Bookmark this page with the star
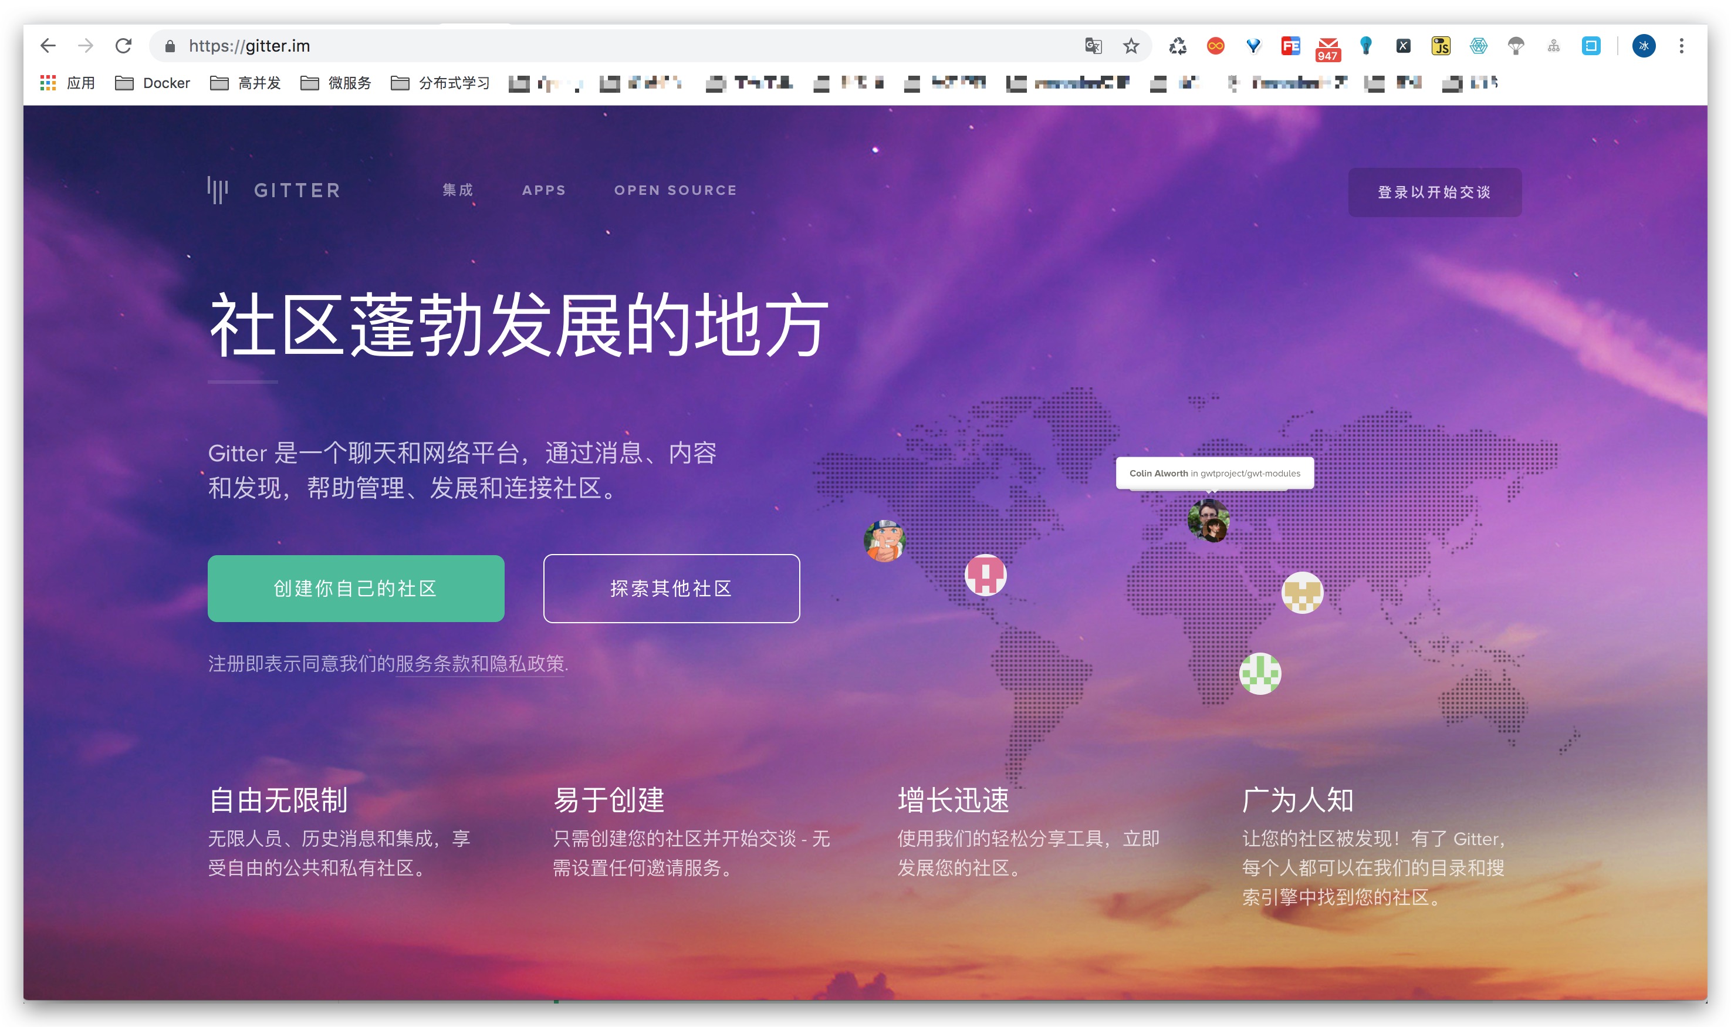Screen dimensions: 1731x1027 pos(1131,46)
